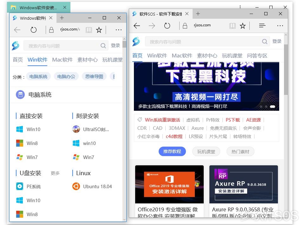303x225 pixels.
Task: Open Win10 under 直接安装
Action: point(29,129)
